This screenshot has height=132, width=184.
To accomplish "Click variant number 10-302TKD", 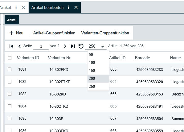I will click(59, 107).
